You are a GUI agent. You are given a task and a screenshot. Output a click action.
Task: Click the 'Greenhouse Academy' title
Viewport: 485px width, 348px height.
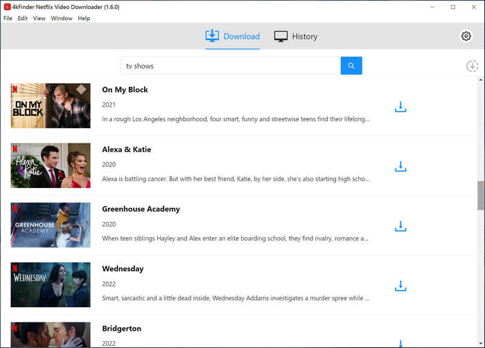point(141,209)
